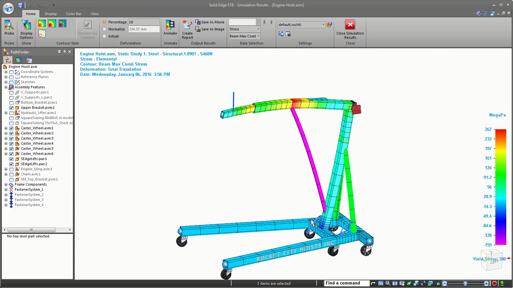Click the zoom slider in status bar
The height and width of the screenshot is (288, 513).
pos(465,284)
